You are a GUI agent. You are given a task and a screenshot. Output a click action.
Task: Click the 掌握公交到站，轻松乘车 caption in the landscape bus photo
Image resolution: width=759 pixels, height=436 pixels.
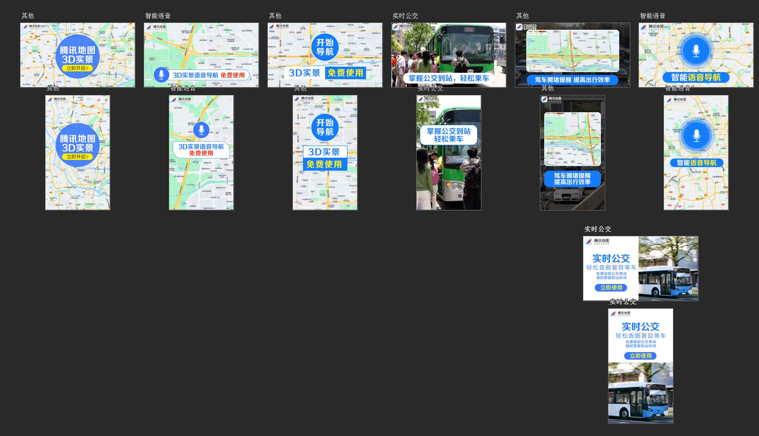point(449,78)
